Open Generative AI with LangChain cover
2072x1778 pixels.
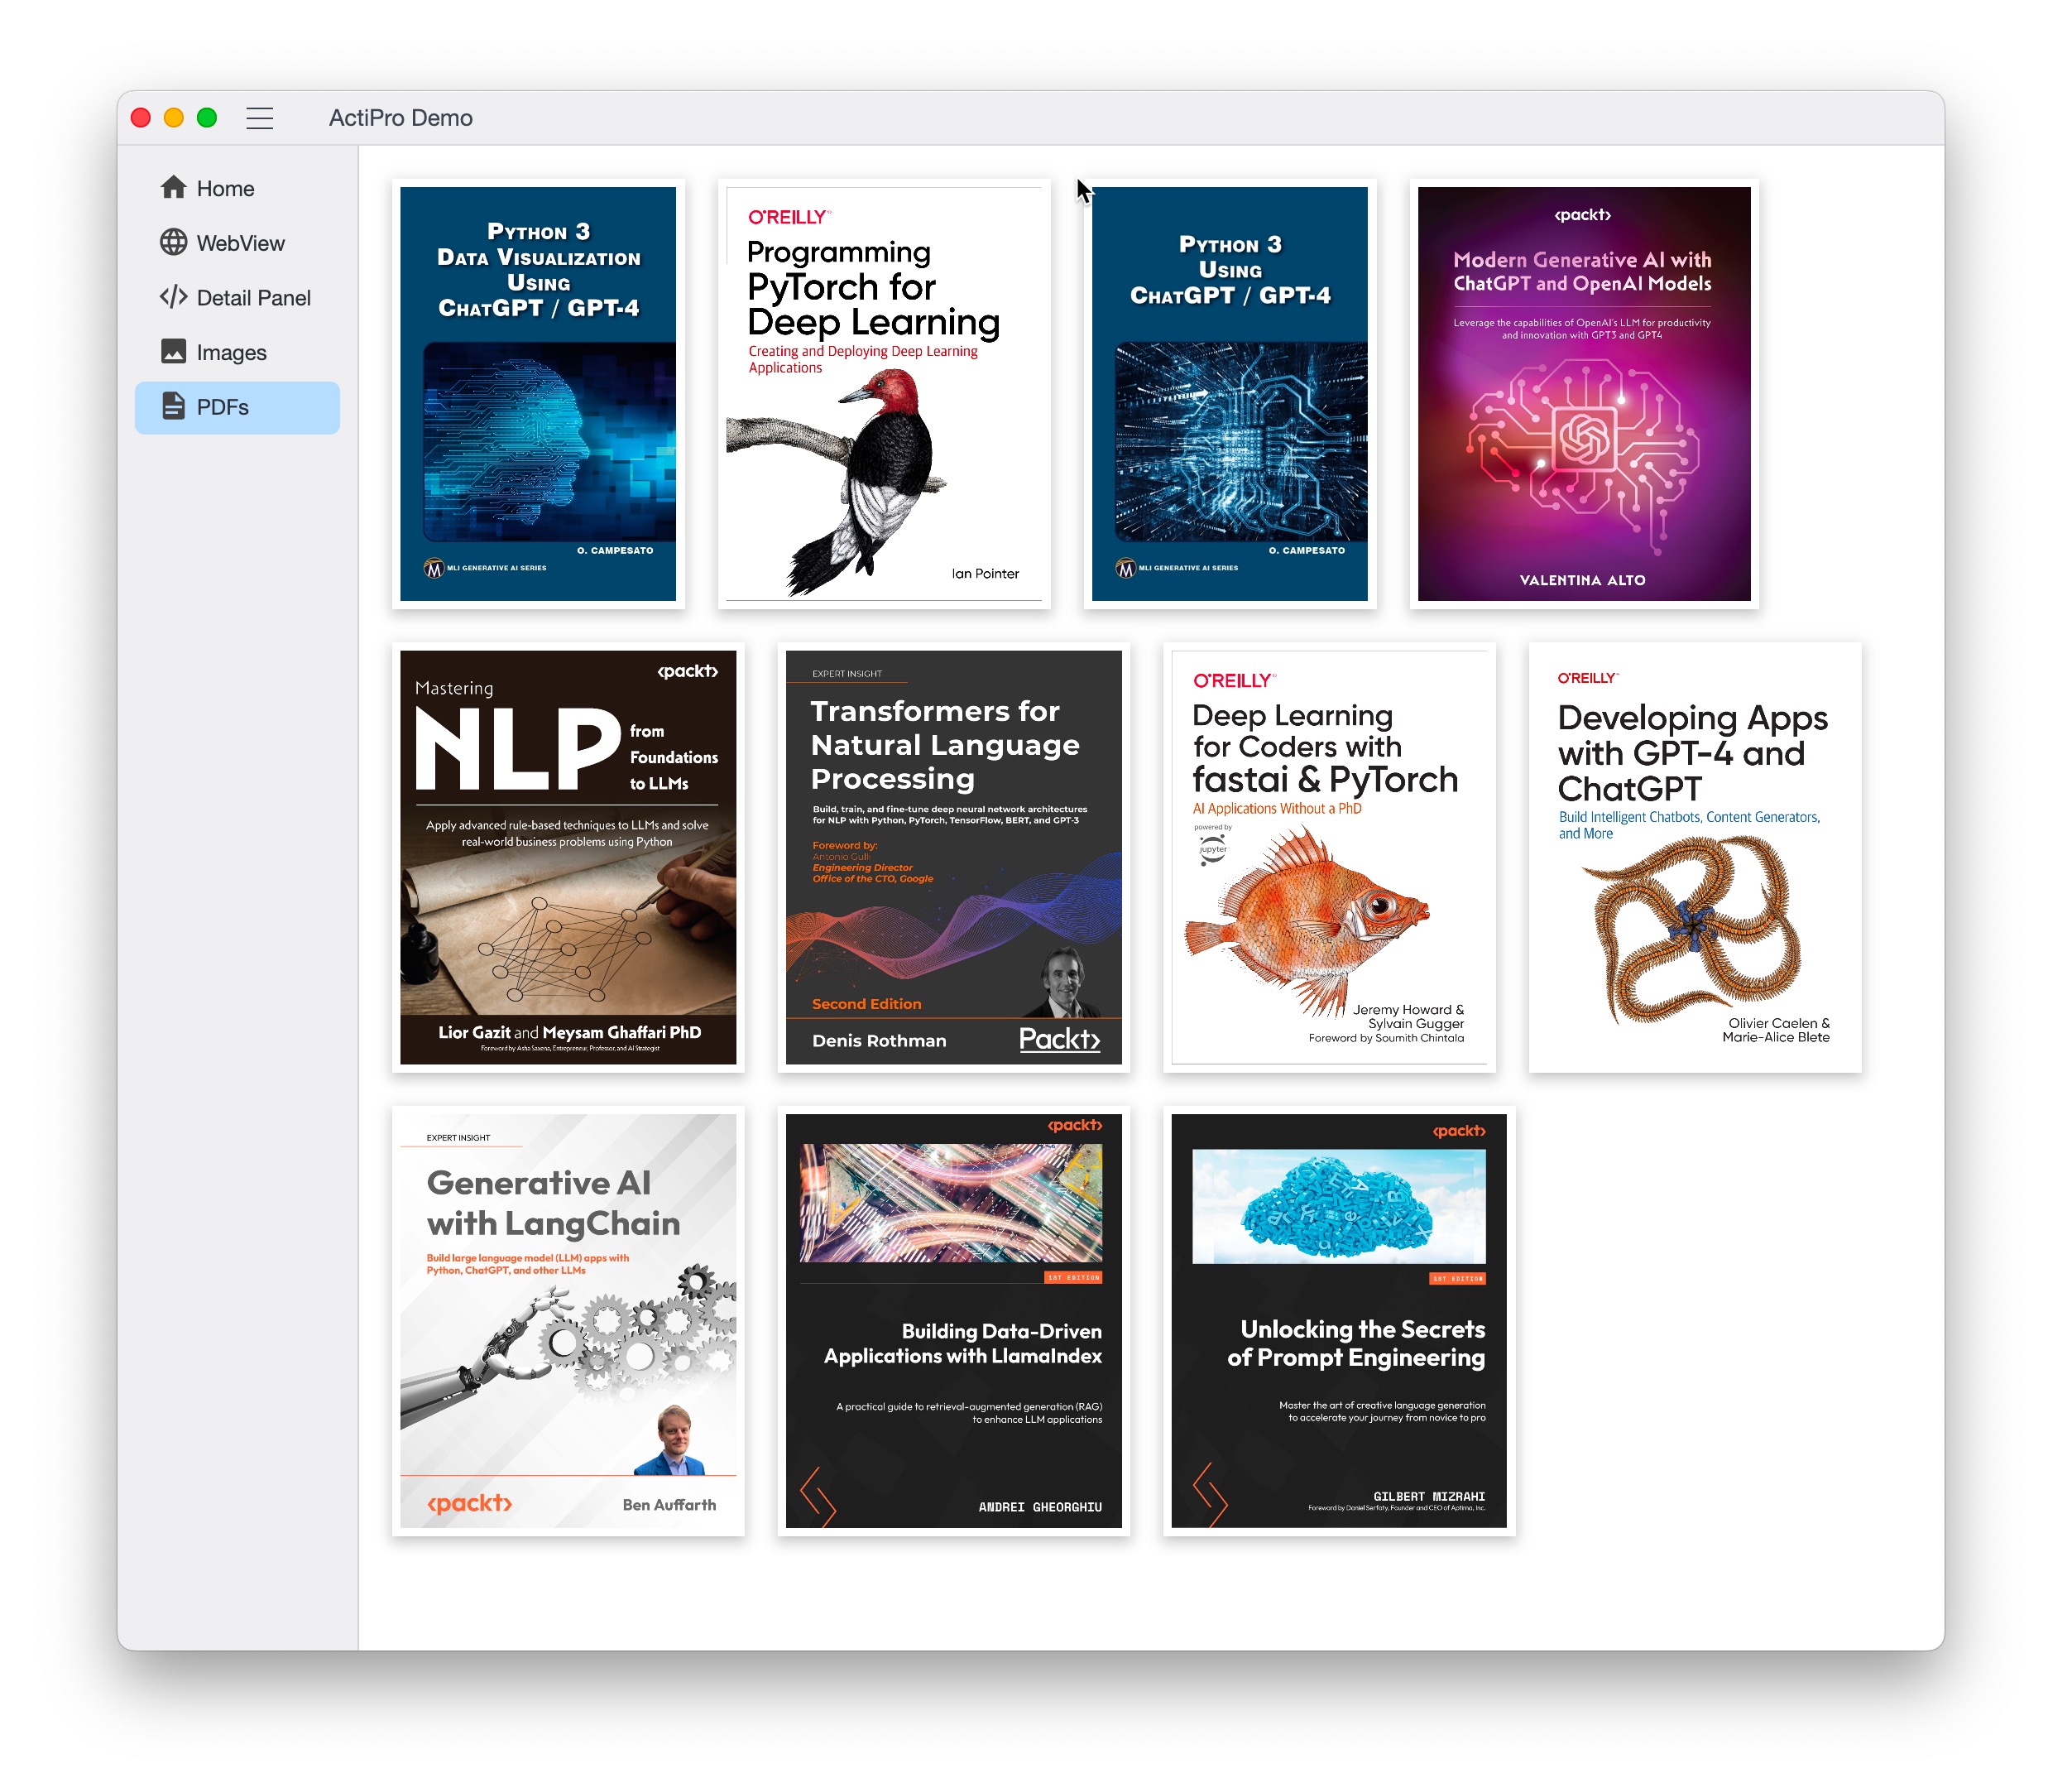tap(569, 1322)
